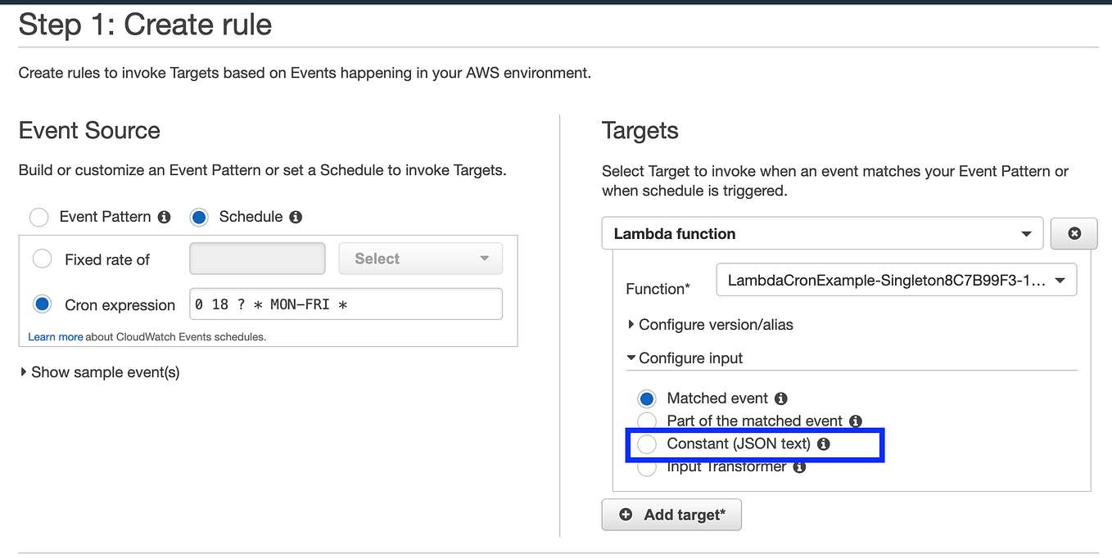1112x558 pixels.
Task: Select the Event Pattern radio button
Action: tap(38, 217)
